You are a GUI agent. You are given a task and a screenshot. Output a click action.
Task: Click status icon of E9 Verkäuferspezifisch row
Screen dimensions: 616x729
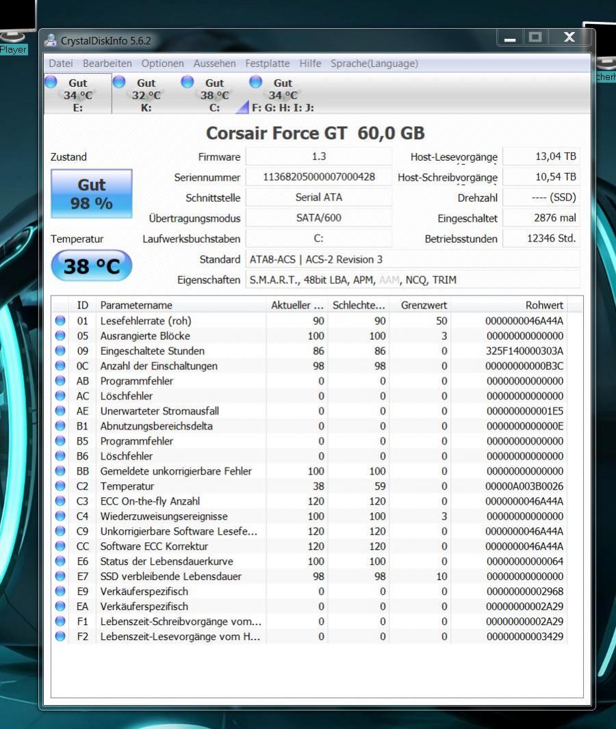(x=60, y=591)
